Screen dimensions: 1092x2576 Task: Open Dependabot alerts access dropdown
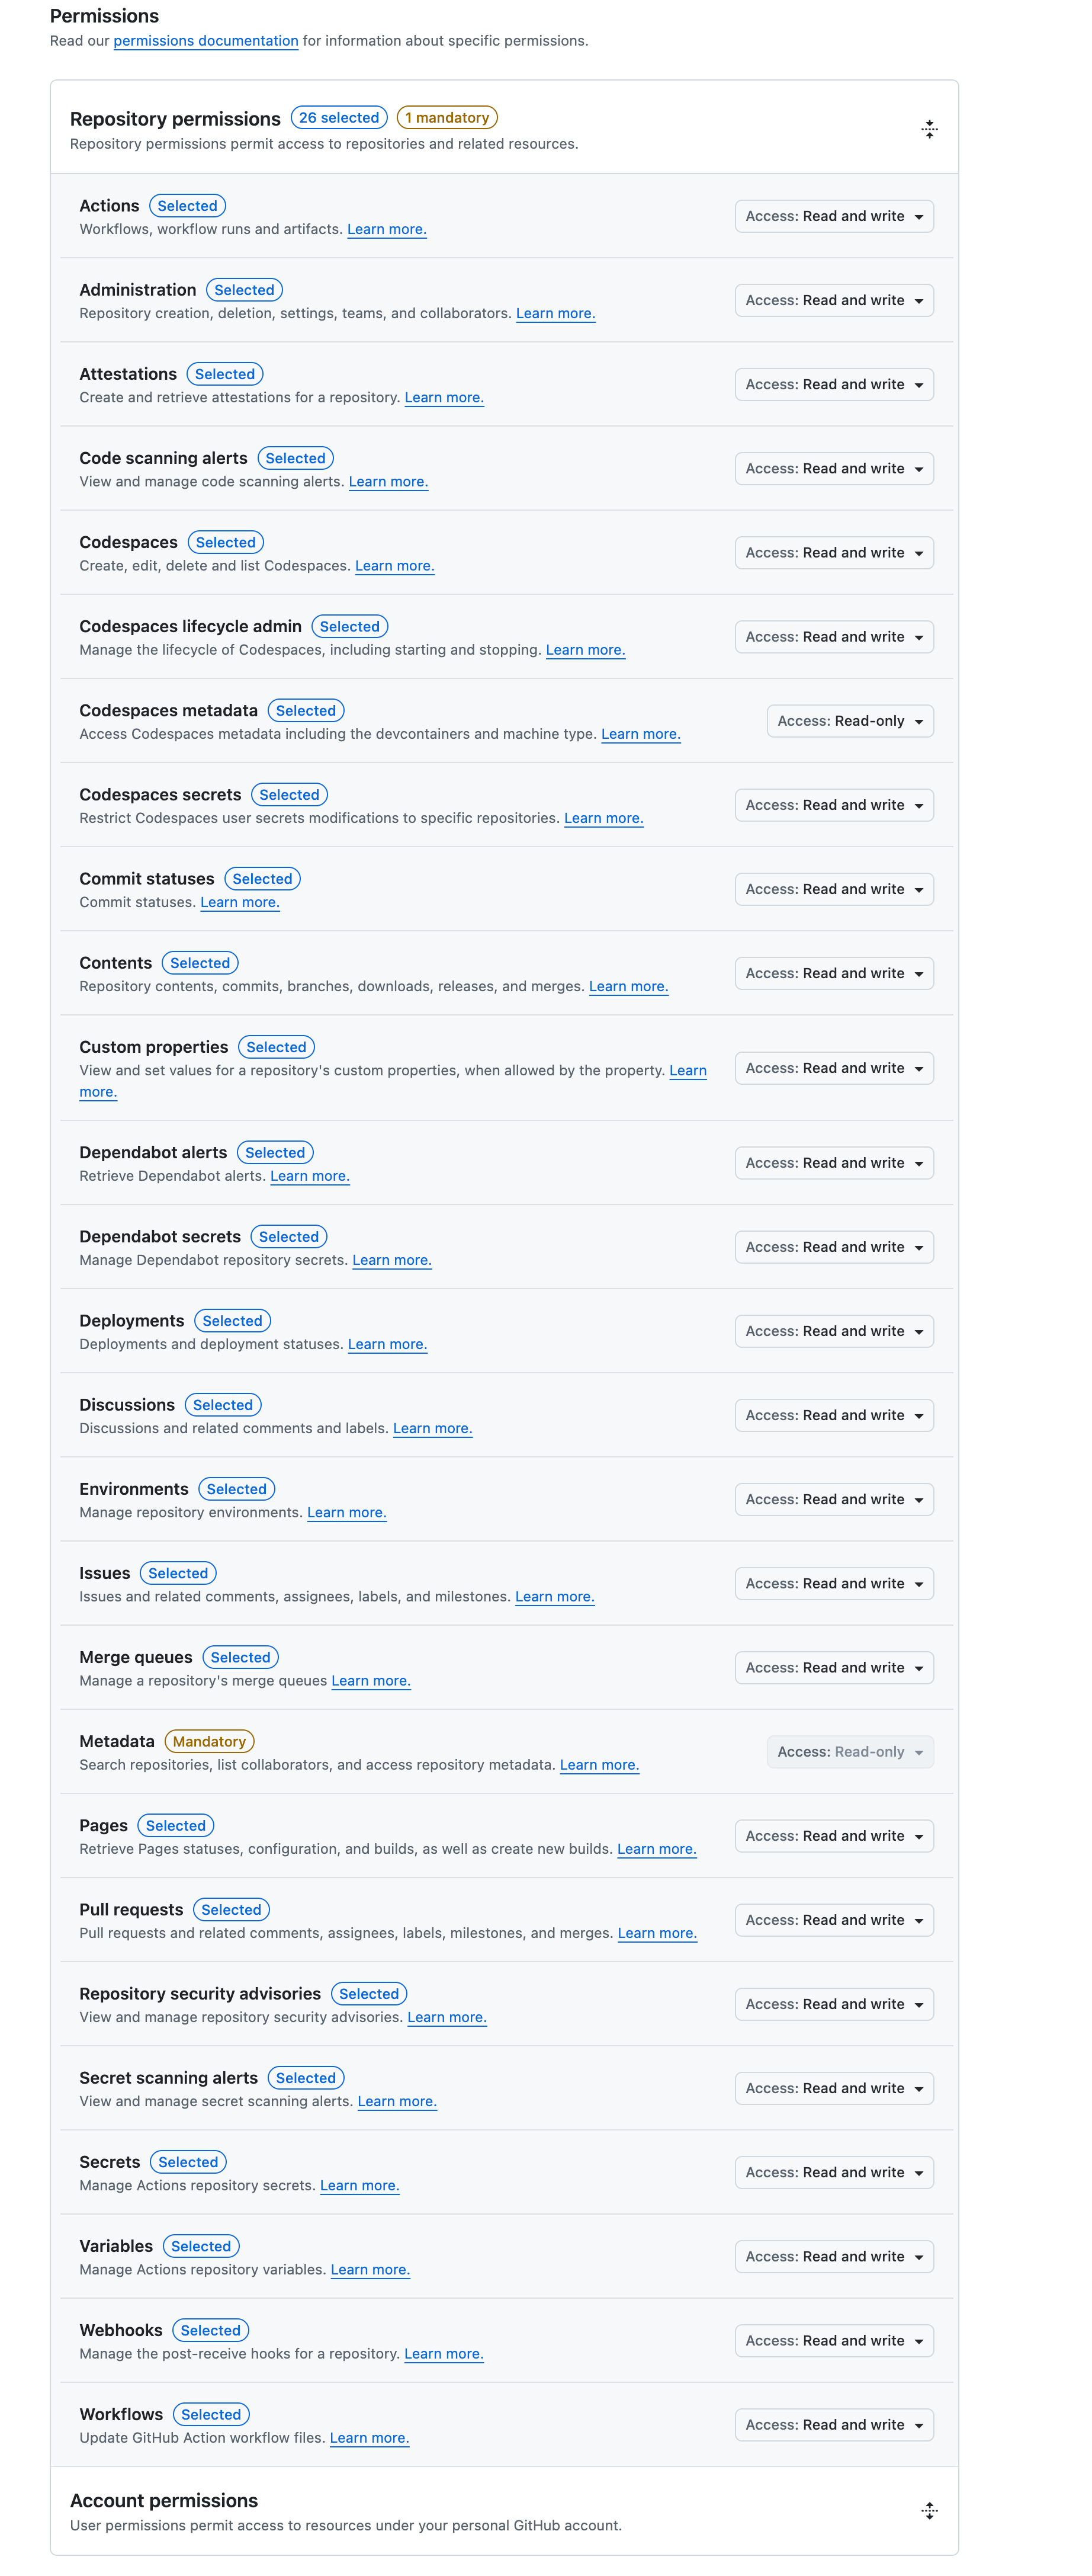point(834,1163)
